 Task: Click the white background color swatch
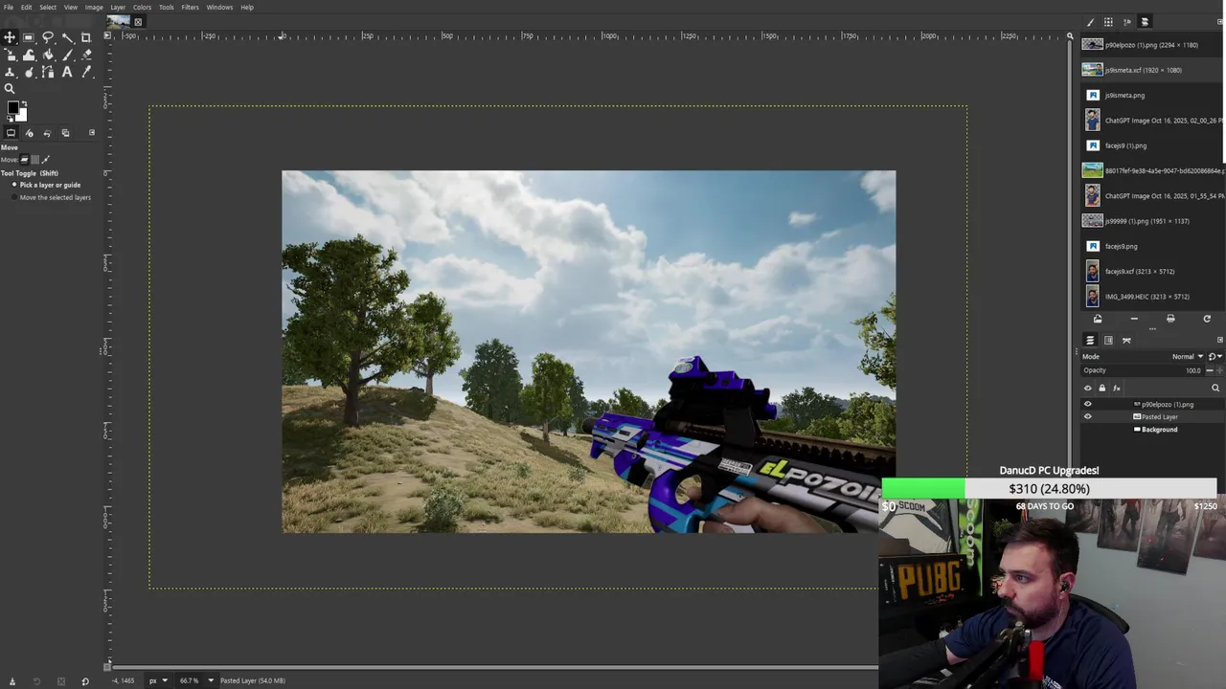[22, 116]
